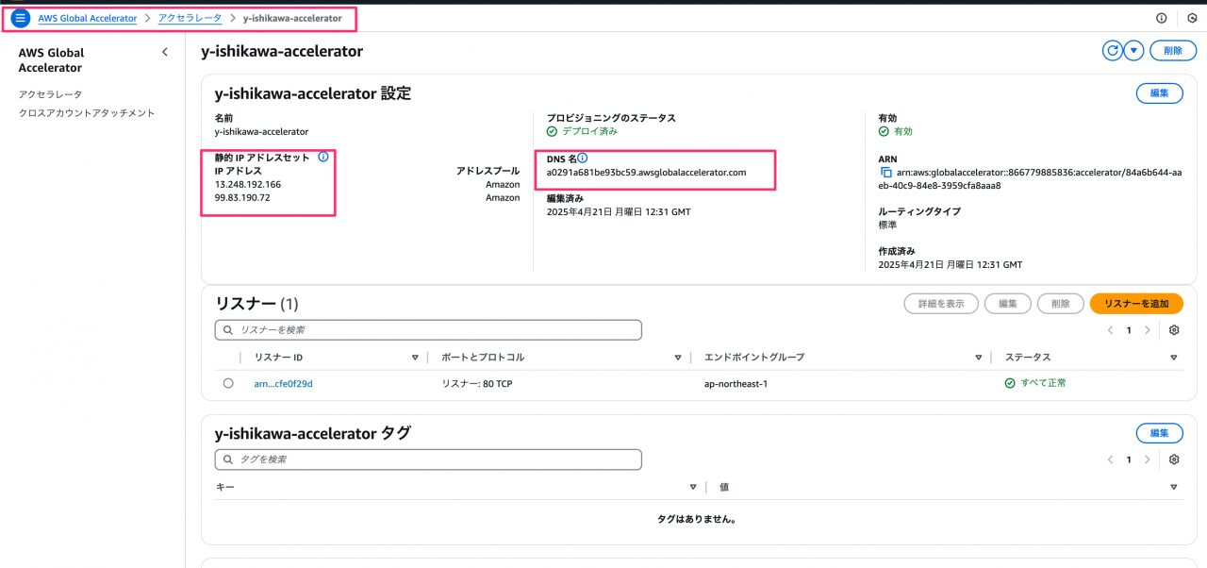Sort the table by the リスナー ID column arrow
Viewport: 1207px width, 568px height.
pos(415,358)
